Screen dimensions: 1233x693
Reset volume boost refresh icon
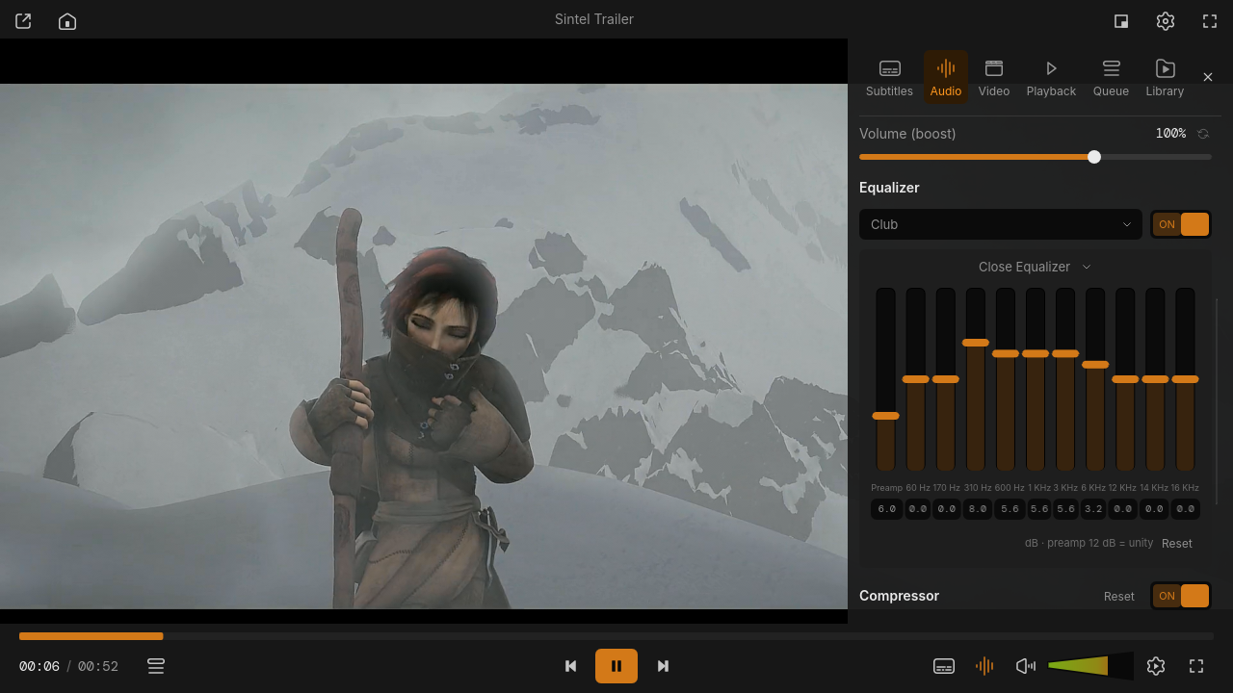[x=1203, y=134]
